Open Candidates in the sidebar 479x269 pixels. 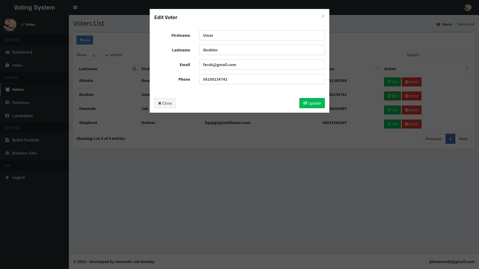click(x=34, y=116)
